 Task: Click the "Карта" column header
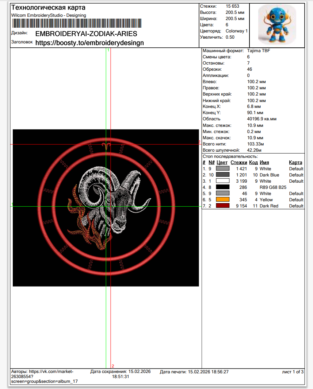(x=295, y=163)
